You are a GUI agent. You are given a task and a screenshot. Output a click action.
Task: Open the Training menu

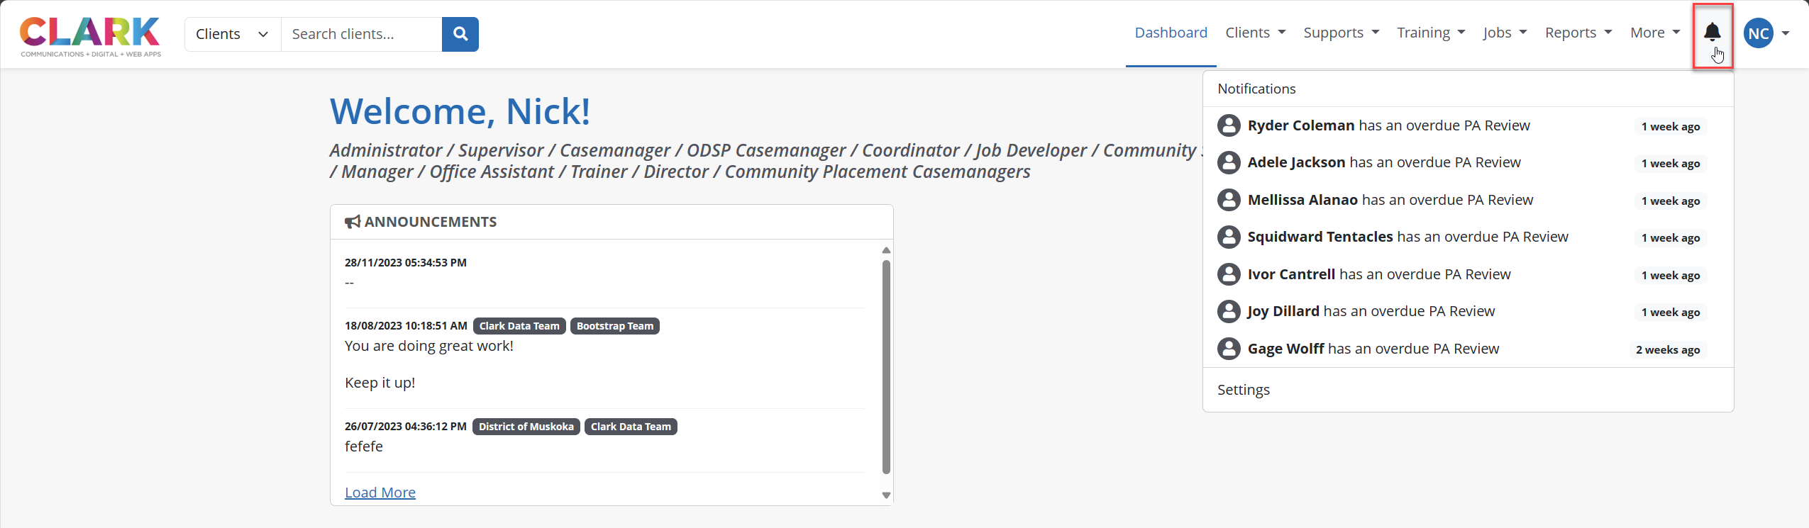[x=1430, y=33]
